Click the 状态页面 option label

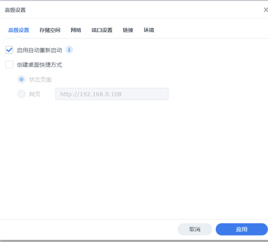[40, 80]
